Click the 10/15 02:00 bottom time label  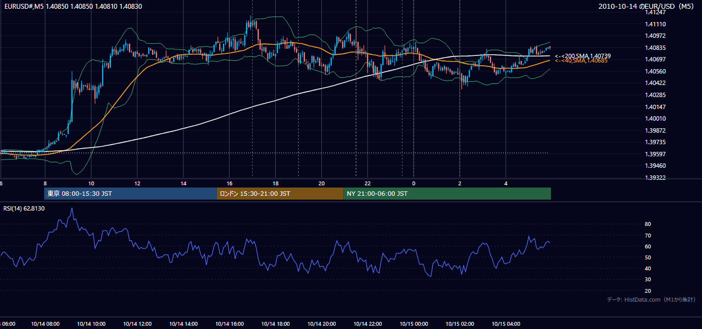pos(460,324)
